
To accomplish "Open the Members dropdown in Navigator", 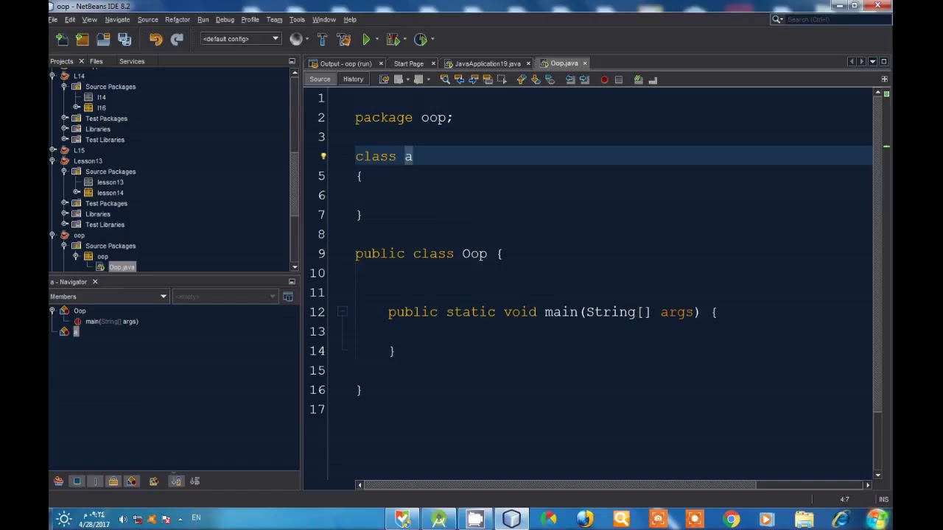I will 109,297.
